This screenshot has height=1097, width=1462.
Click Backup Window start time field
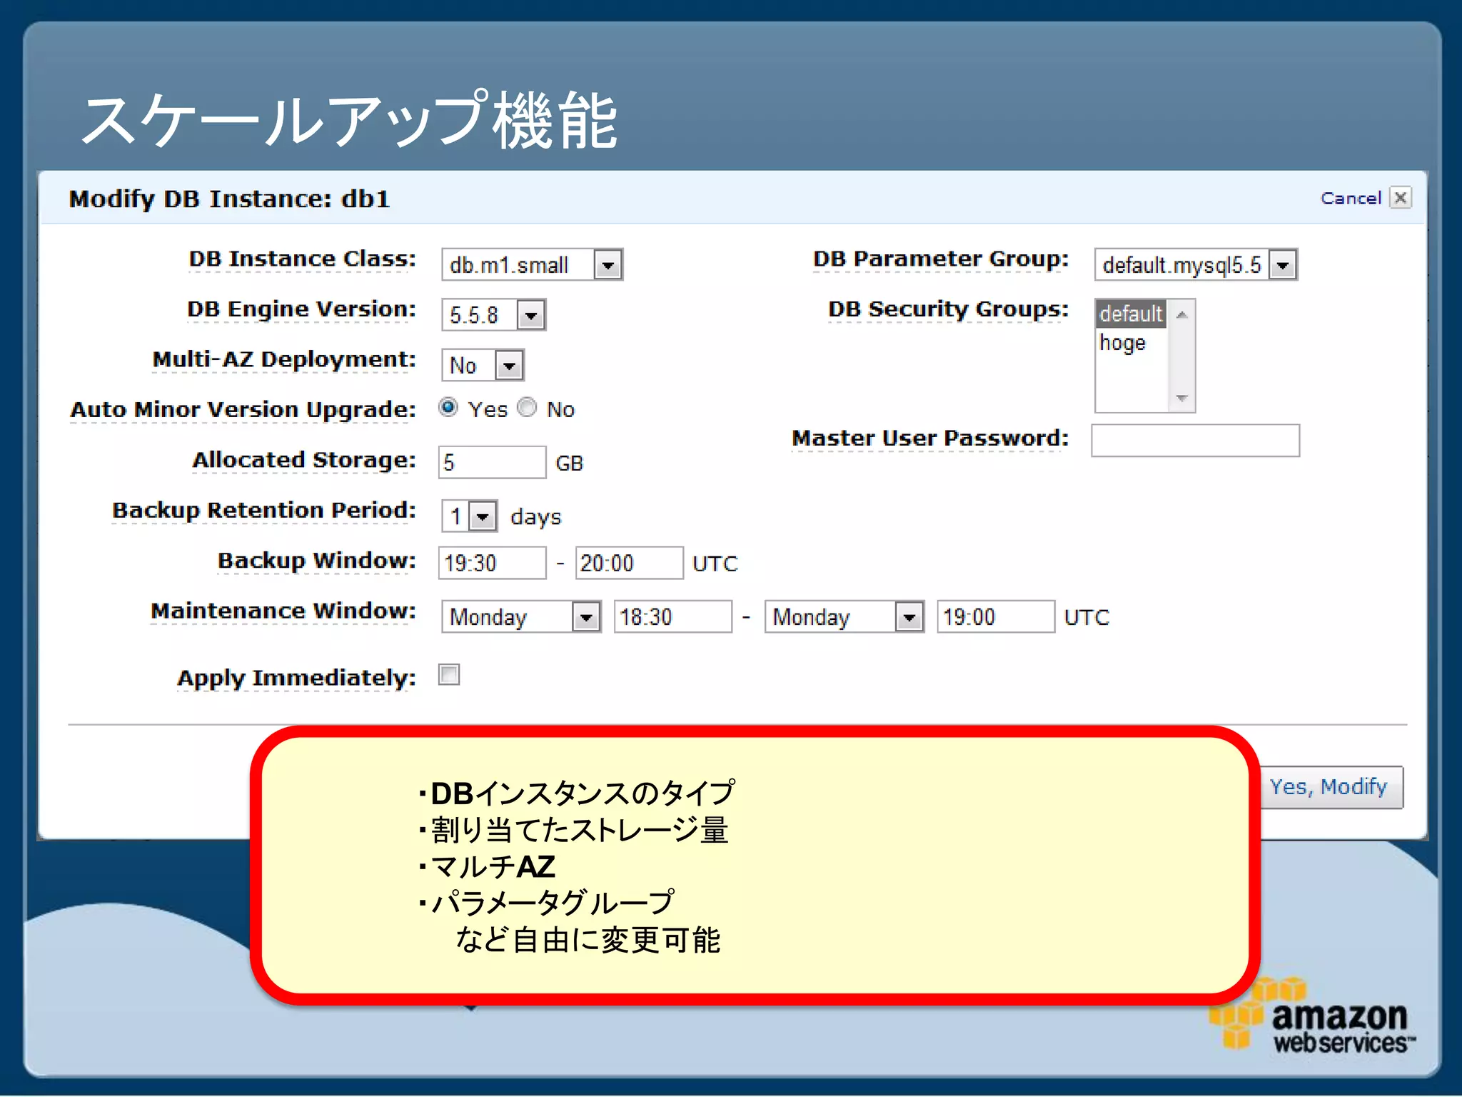pyautogui.click(x=492, y=563)
